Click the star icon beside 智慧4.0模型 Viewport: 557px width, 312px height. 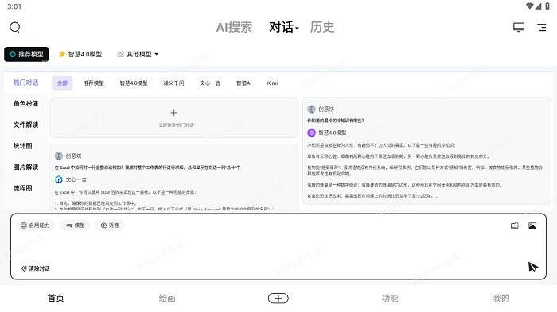62,54
